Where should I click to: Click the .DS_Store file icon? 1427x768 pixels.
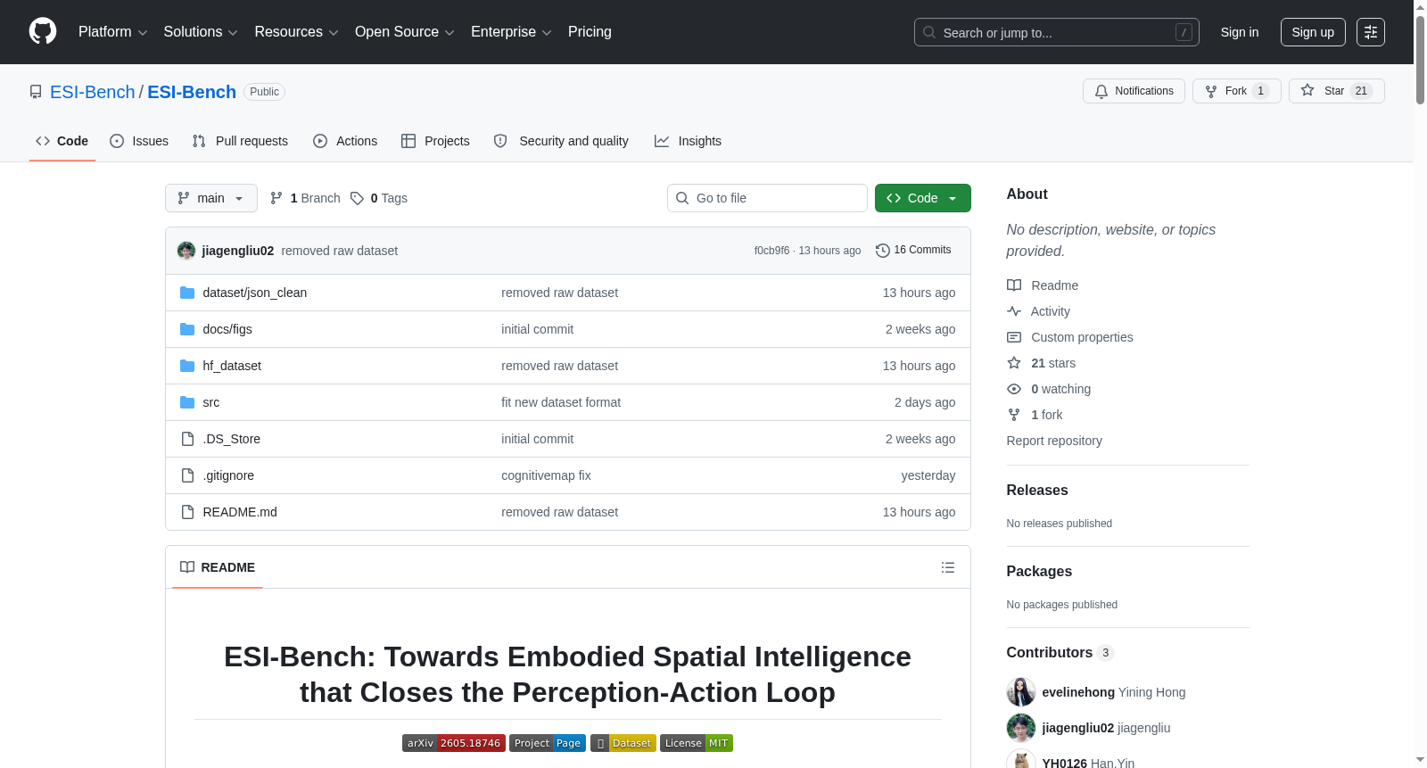tap(187, 439)
